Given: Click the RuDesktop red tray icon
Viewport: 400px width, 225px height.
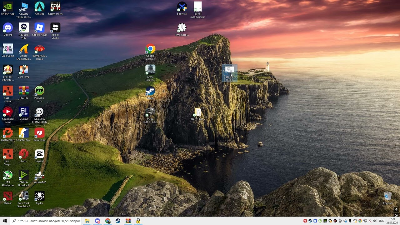Looking at the screenshot, I should 305,221.
